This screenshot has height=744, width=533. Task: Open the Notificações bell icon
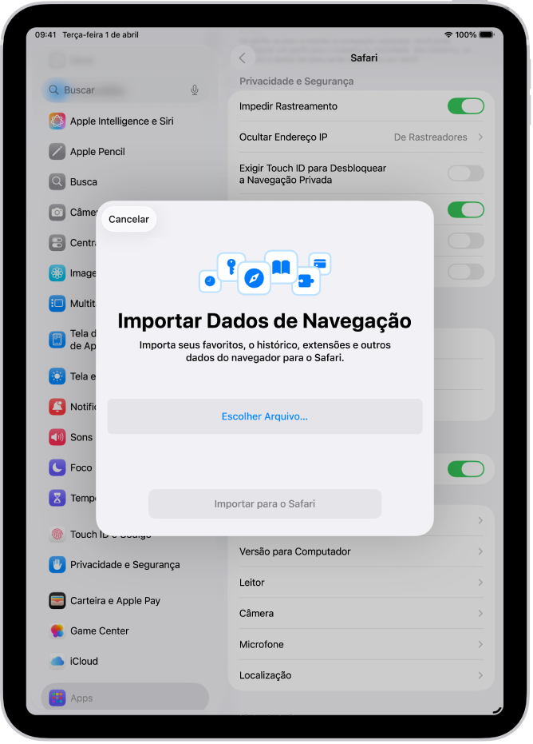point(57,407)
